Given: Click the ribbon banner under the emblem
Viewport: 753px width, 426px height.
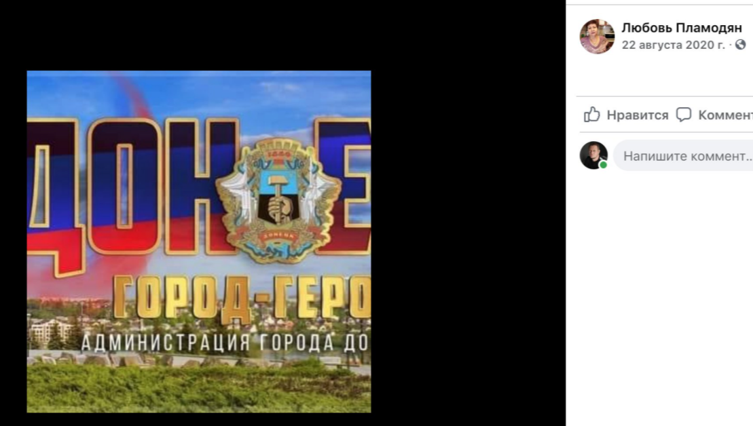Looking at the screenshot, I should (x=278, y=235).
